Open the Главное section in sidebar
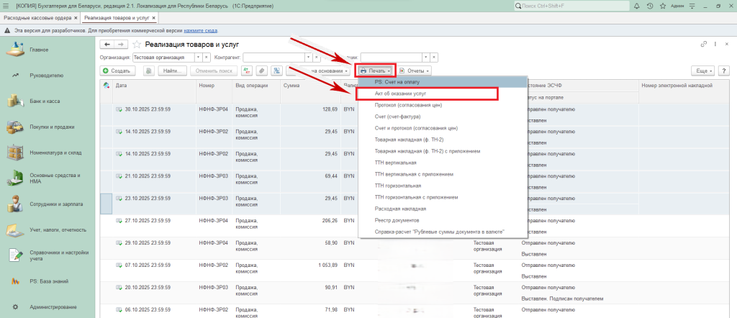Viewport: 737px width, 318px height. click(40, 50)
